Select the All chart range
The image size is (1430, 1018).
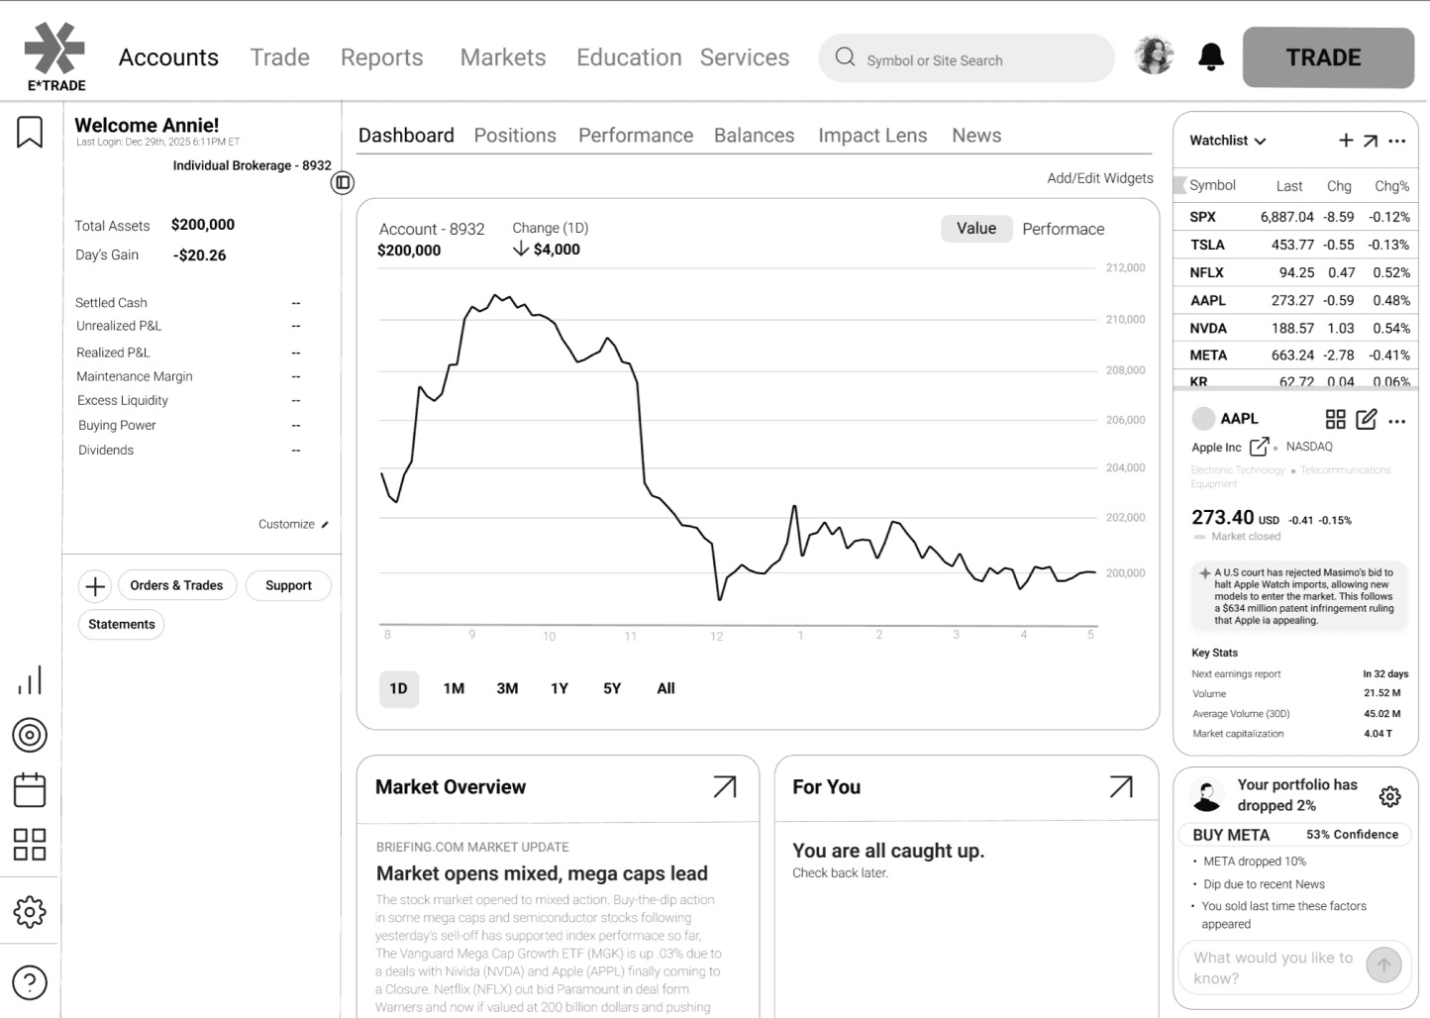(x=665, y=688)
